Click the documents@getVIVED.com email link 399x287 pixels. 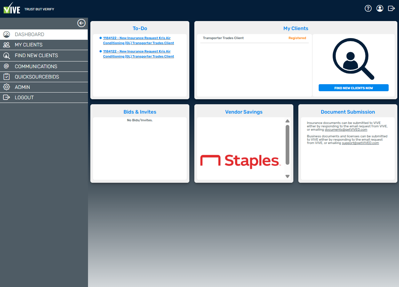point(346,130)
